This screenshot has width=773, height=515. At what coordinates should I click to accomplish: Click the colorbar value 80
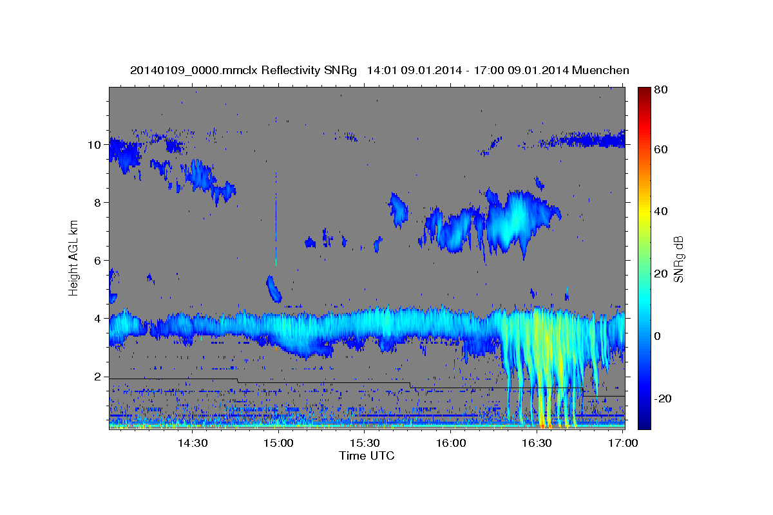[x=660, y=90]
